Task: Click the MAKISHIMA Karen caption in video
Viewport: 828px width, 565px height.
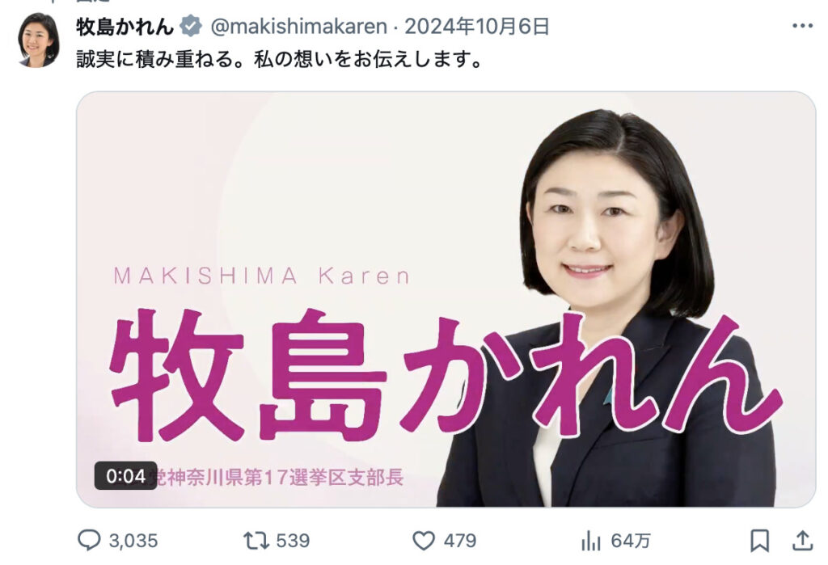Action: tap(262, 276)
